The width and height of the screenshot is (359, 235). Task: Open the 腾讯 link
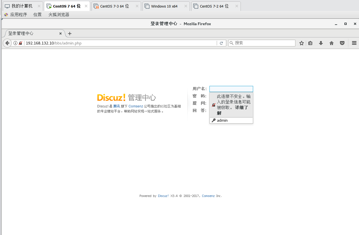tap(116, 106)
